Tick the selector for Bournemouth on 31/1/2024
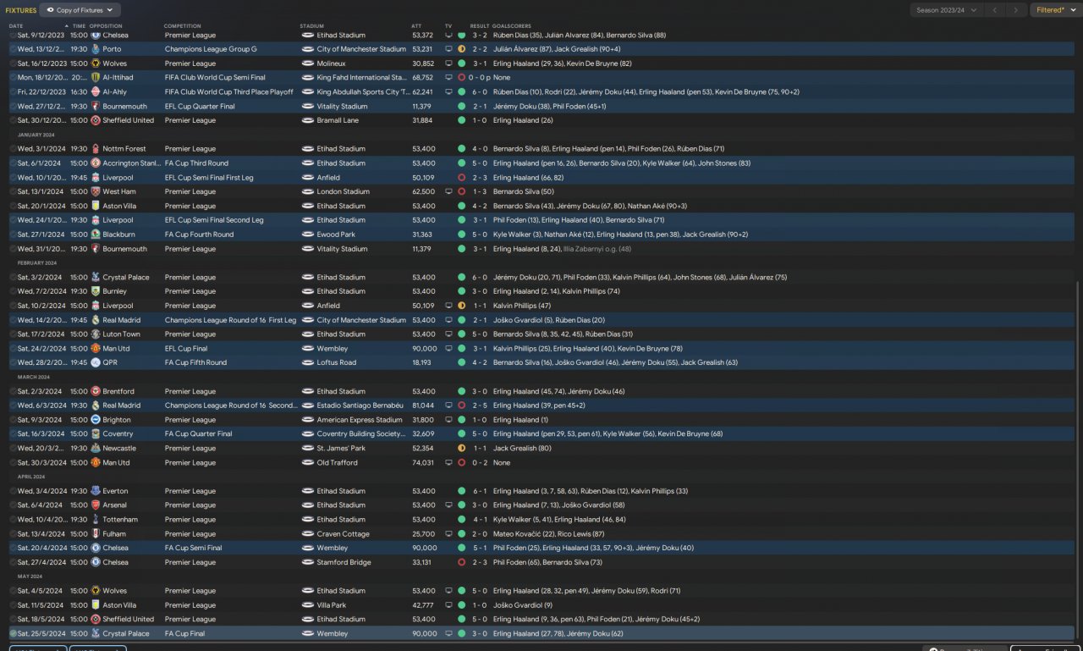The width and height of the screenshot is (1083, 651). click(13, 249)
